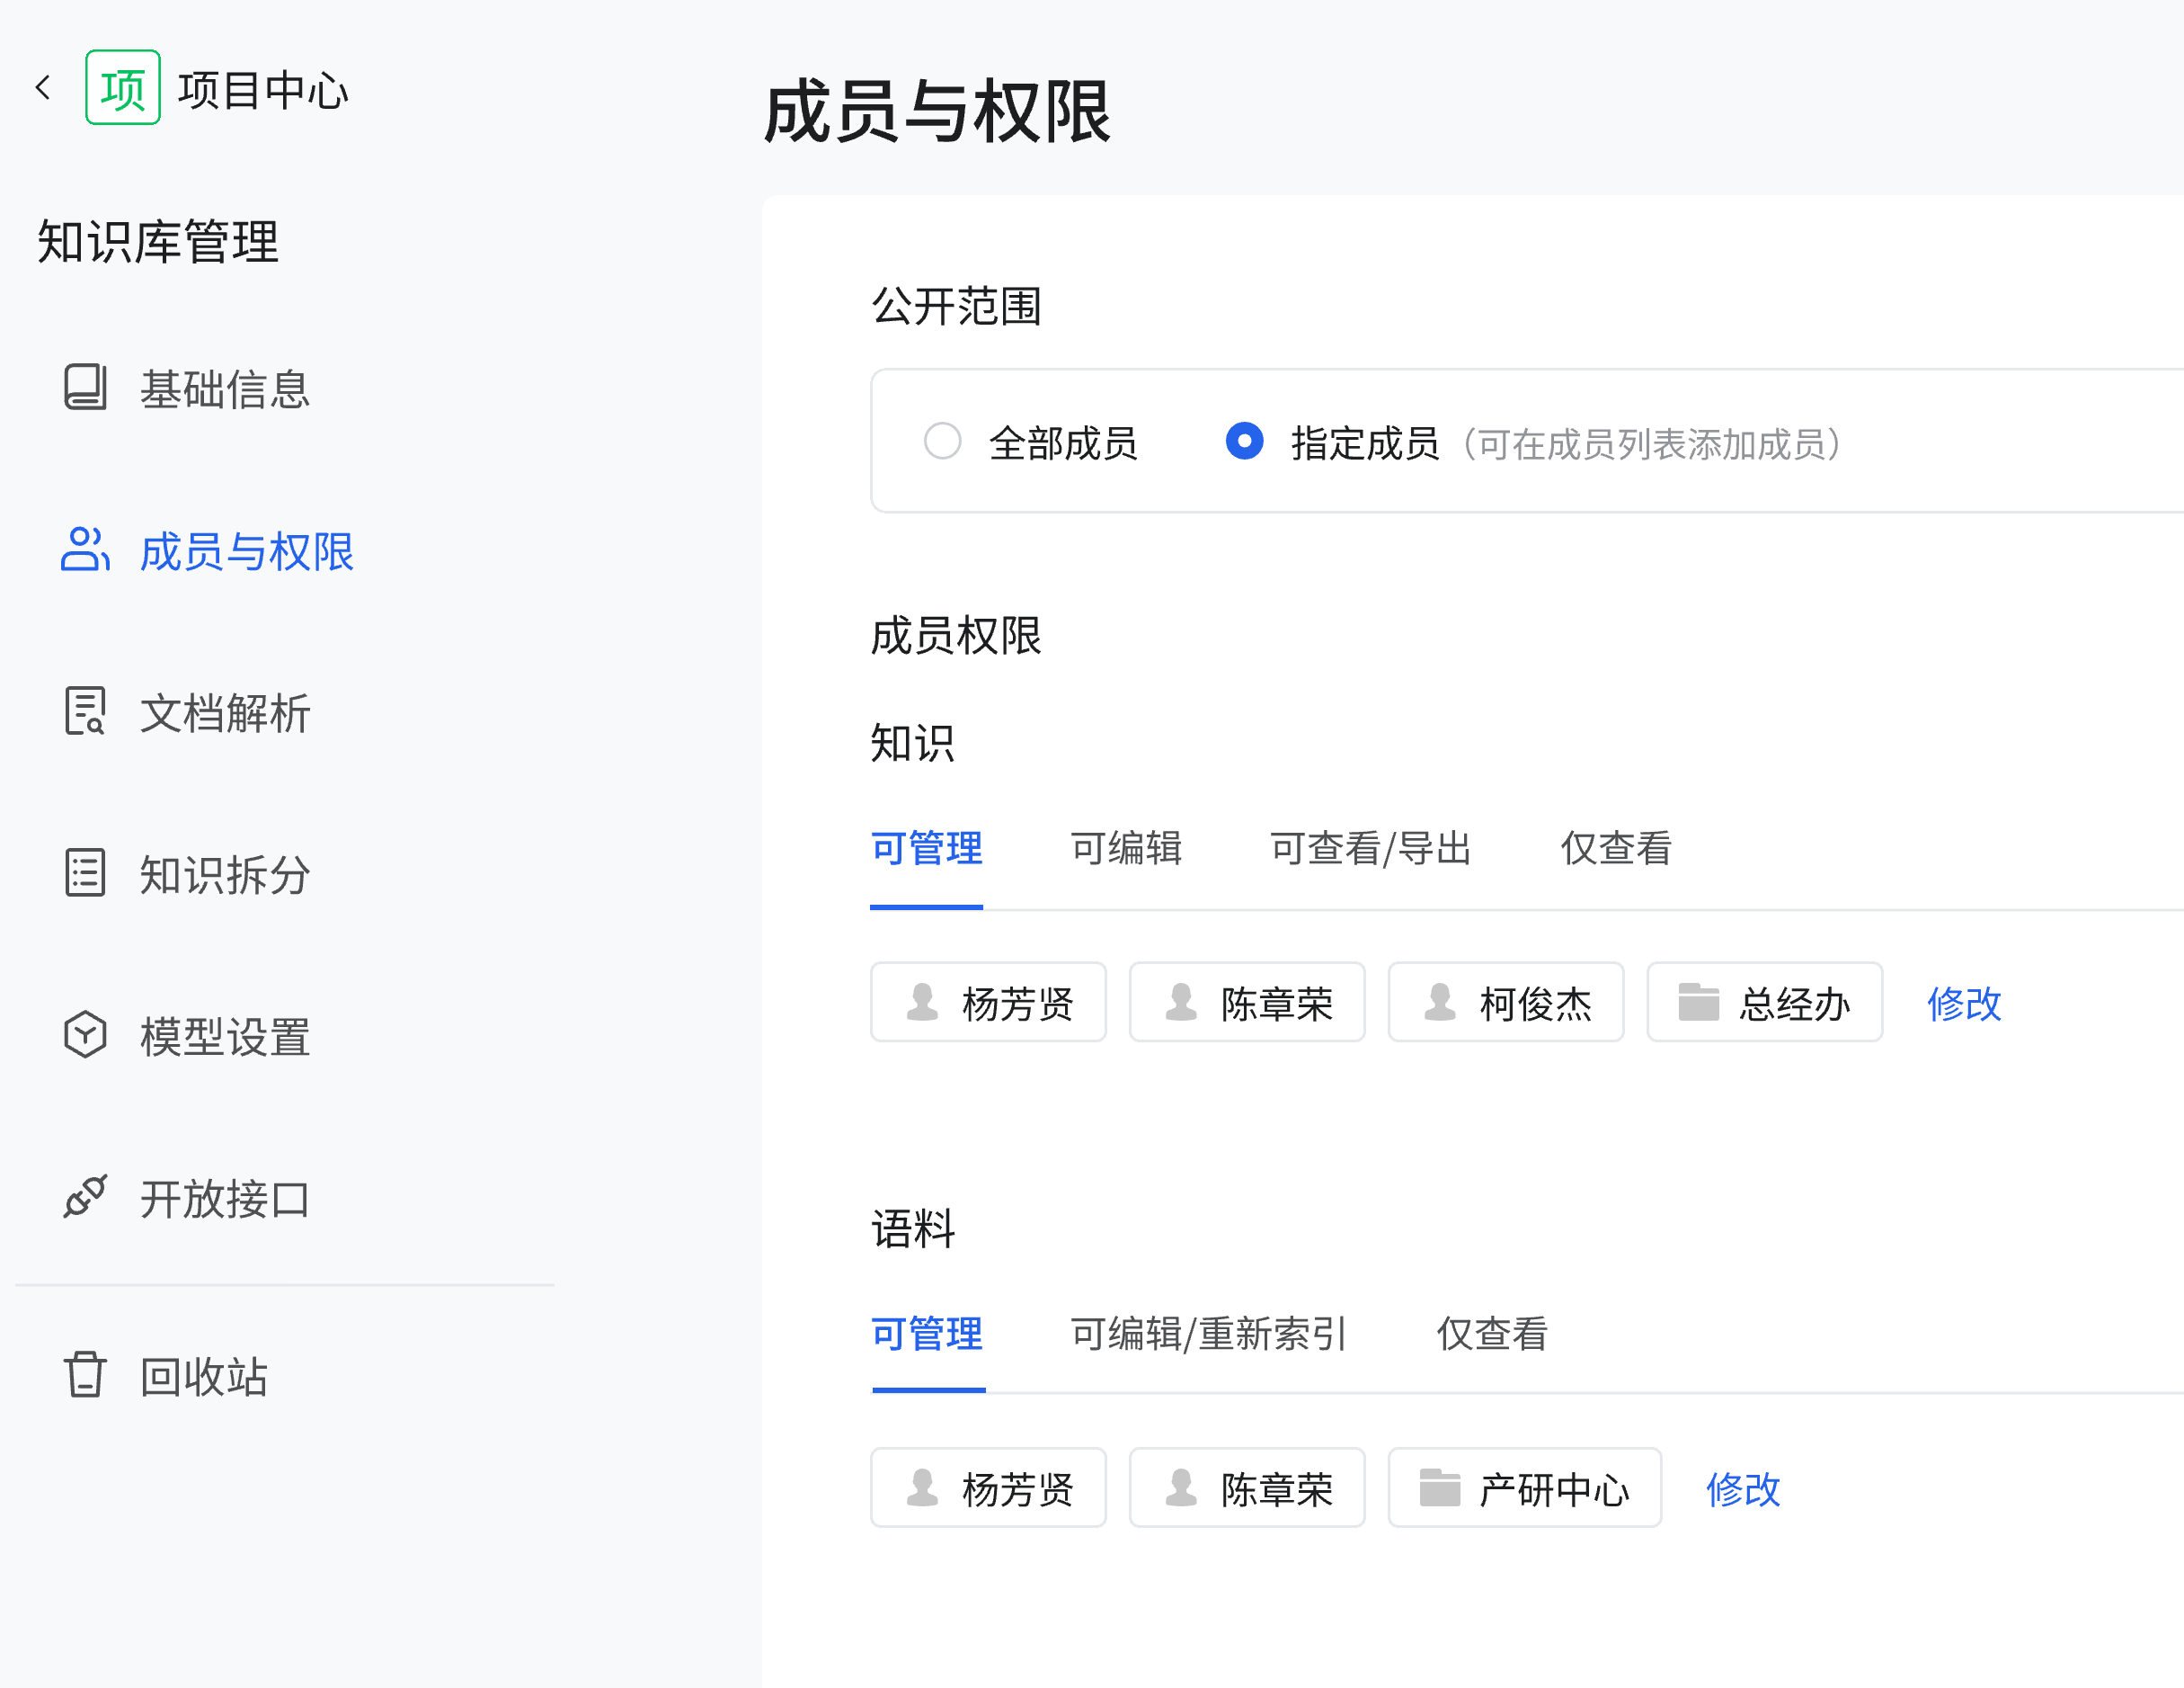This screenshot has height=1688, width=2184.
Task: Open 仅查看 tab under 知识
Action: (1616, 849)
